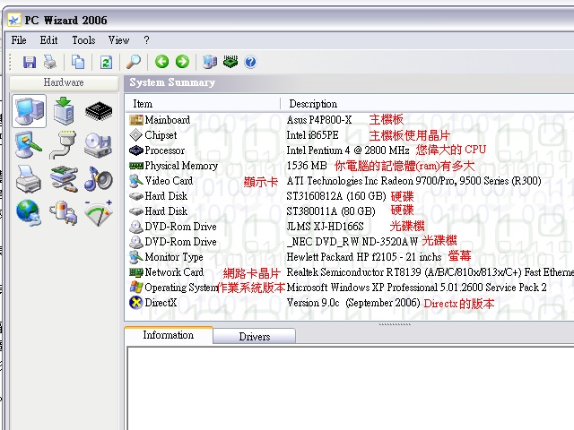574x430 pixels.
Task: Select I/O Ports connector icon
Action: click(x=63, y=145)
